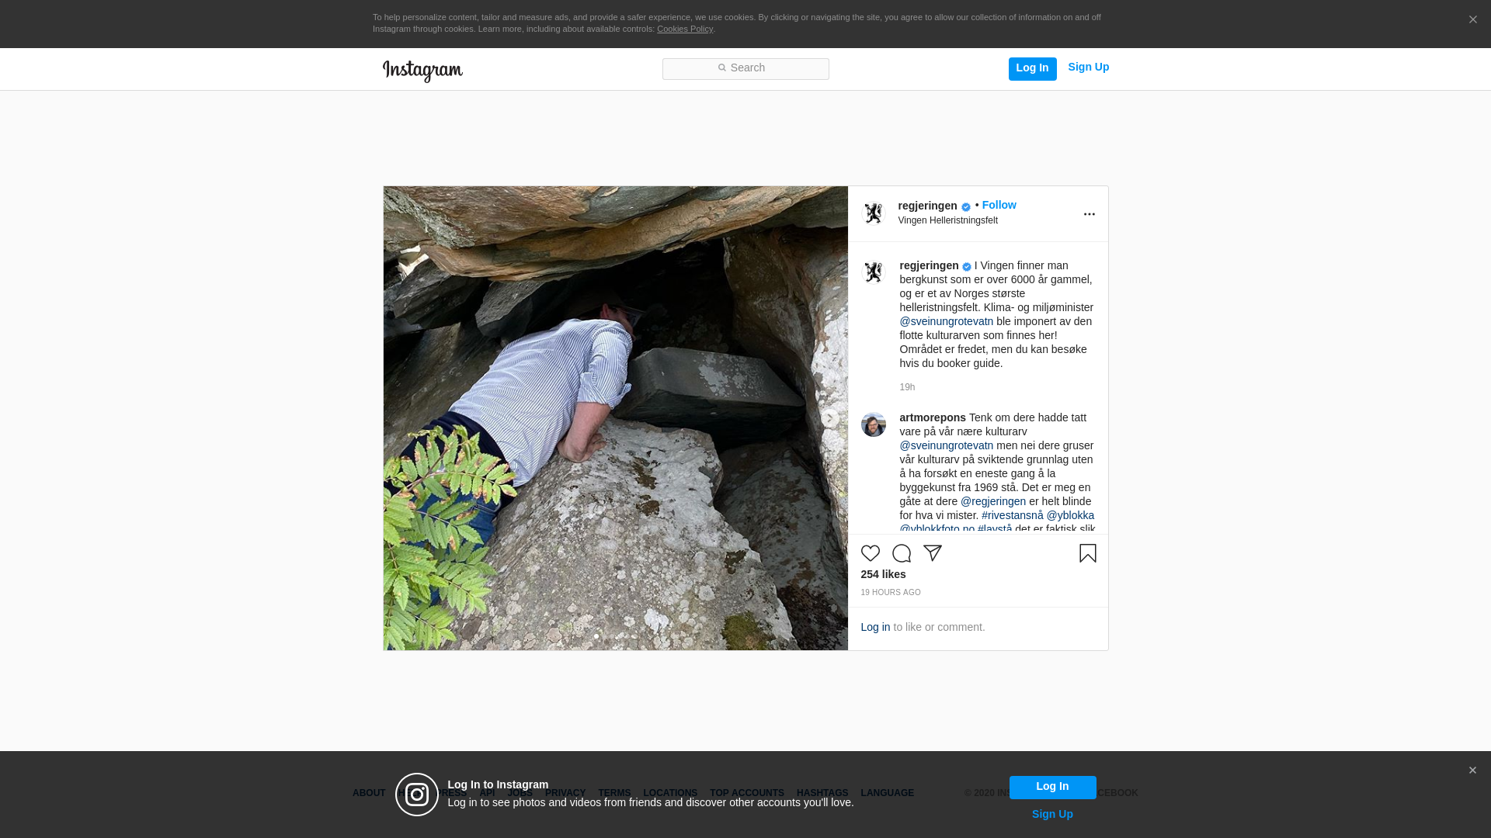This screenshot has width=1491, height=838.
Task: Share the post with paper plane icon
Action: click(933, 553)
